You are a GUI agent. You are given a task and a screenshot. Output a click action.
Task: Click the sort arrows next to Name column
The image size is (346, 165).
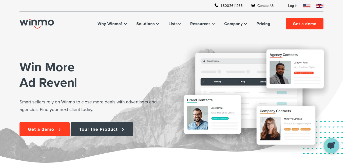221,82
